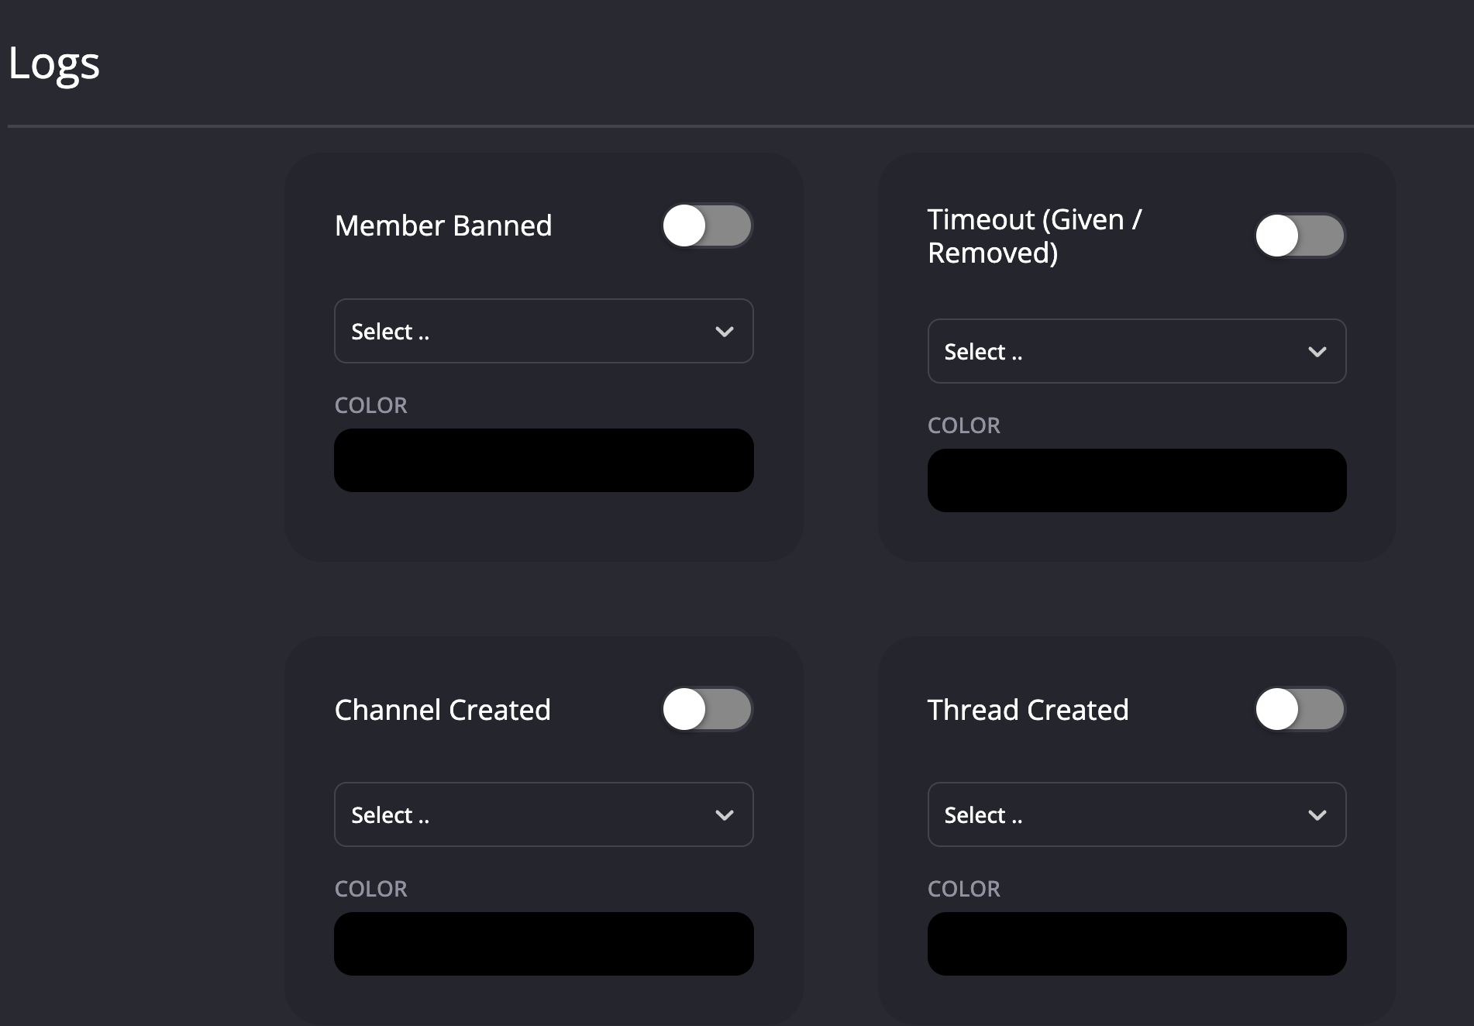Click the Logs page heading
The image size is (1474, 1026).
coord(54,64)
